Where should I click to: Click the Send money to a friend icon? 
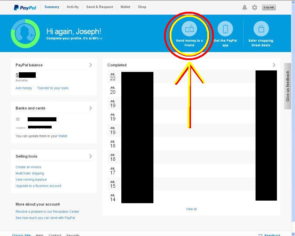click(189, 29)
